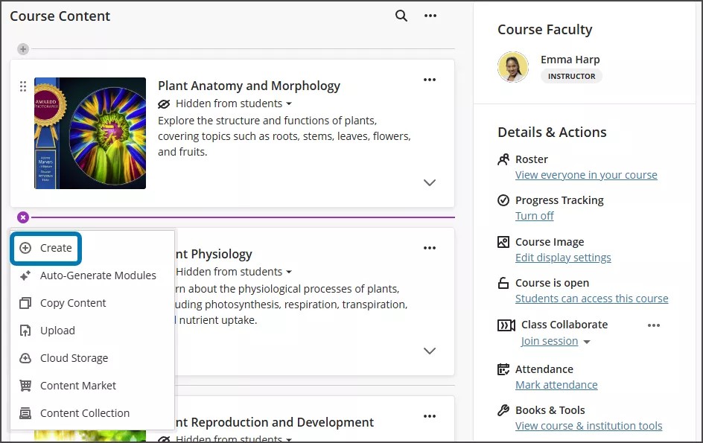This screenshot has width=703, height=443.
Task: Click the Course Content three-dot options menu
Action: pos(430,15)
